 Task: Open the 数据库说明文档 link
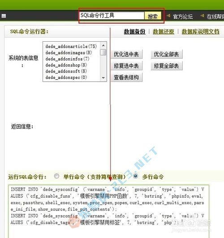pos(200,31)
